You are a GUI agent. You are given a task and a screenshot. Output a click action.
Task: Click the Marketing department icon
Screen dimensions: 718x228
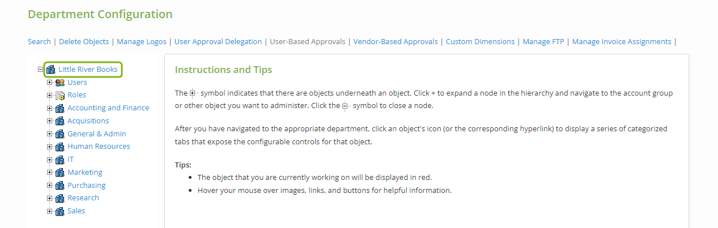60,173
